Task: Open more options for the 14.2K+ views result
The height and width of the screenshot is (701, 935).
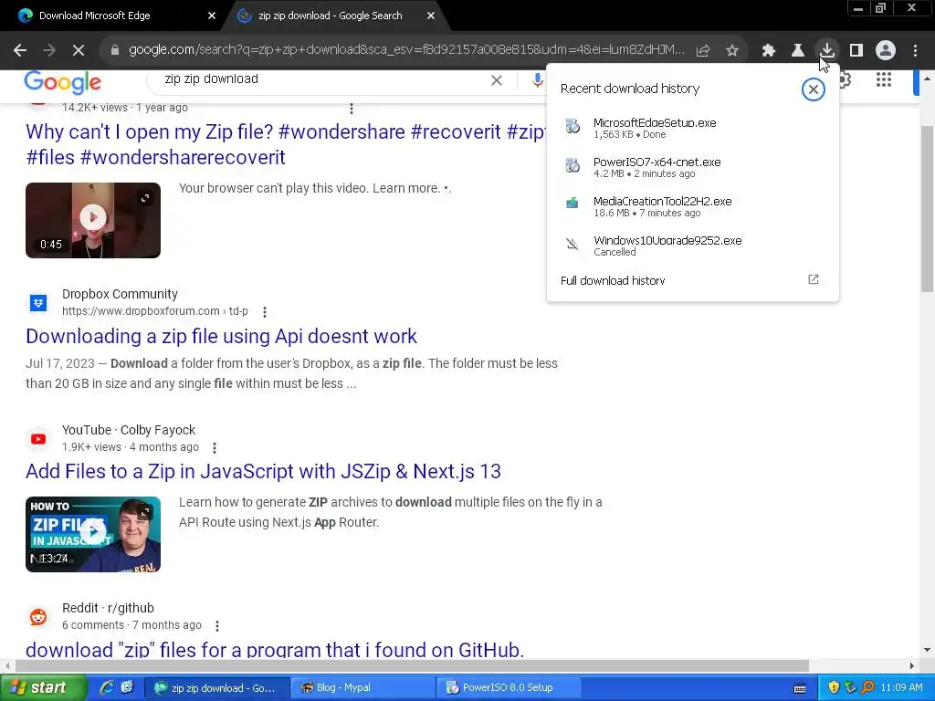Action: (352, 108)
